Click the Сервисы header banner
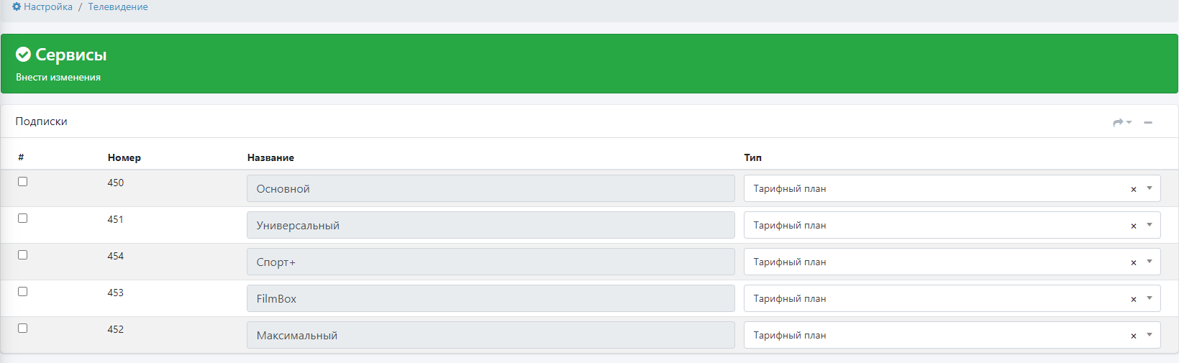The image size is (1179, 363). click(70, 55)
